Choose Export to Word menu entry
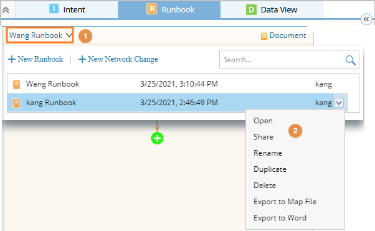Screen dimensions: 375x231 [280, 218]
